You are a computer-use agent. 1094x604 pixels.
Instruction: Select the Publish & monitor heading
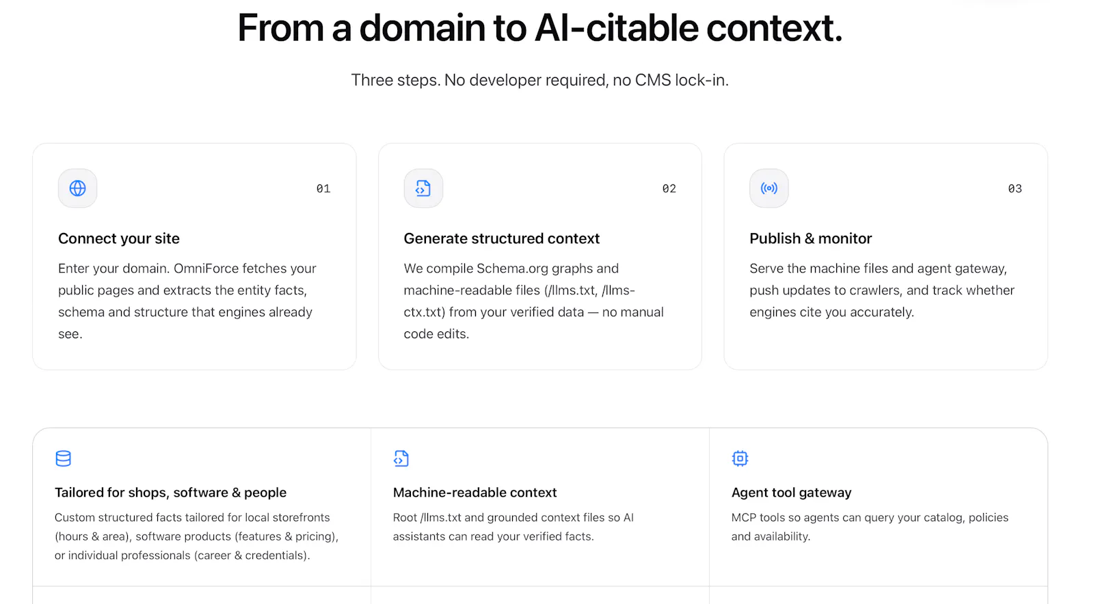coord(811,238)
